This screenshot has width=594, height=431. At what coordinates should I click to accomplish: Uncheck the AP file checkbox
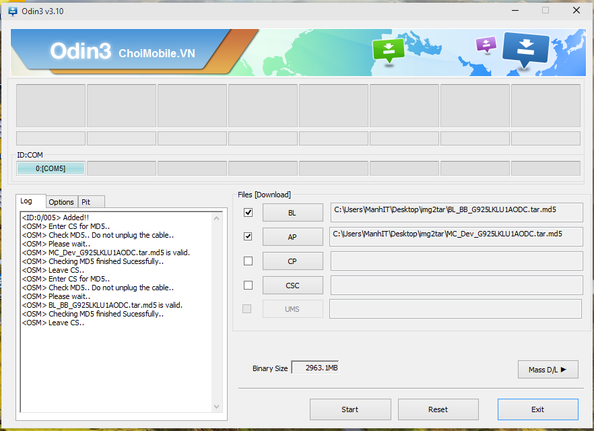pos(248,237)
